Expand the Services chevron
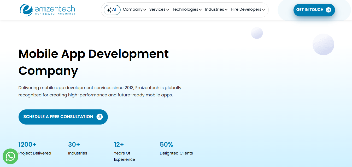 click(167, 10)
